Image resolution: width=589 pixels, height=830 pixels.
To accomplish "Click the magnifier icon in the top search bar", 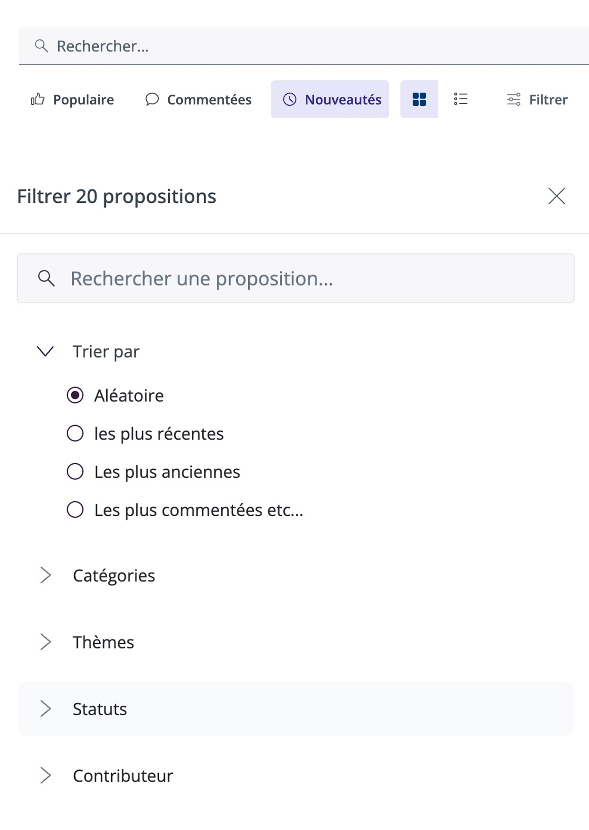I will (x=42, y=46).
